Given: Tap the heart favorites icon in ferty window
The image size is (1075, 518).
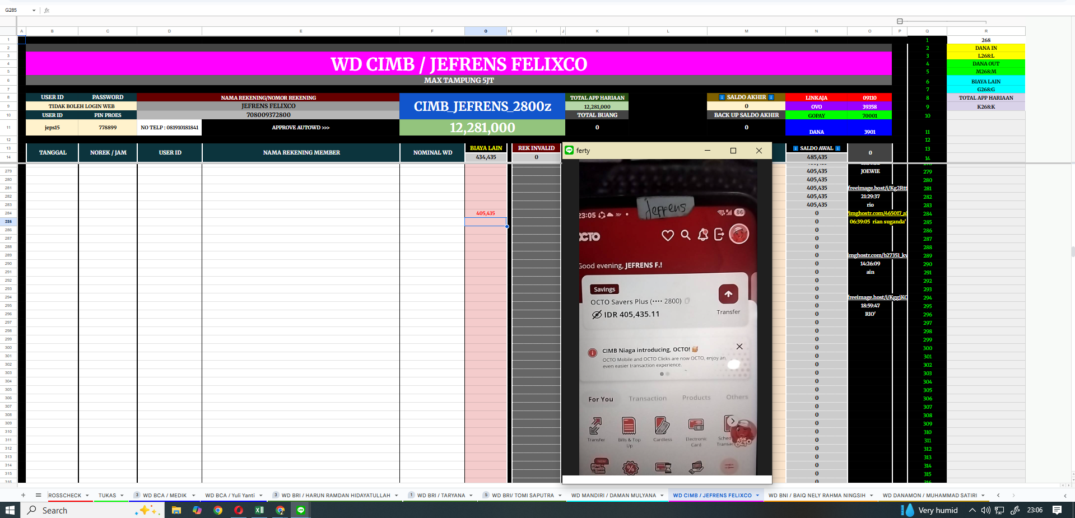Looking at the screenshot, I should [668, 235].
